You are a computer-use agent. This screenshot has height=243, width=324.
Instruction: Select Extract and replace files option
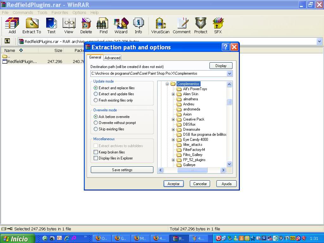point(96,88)
